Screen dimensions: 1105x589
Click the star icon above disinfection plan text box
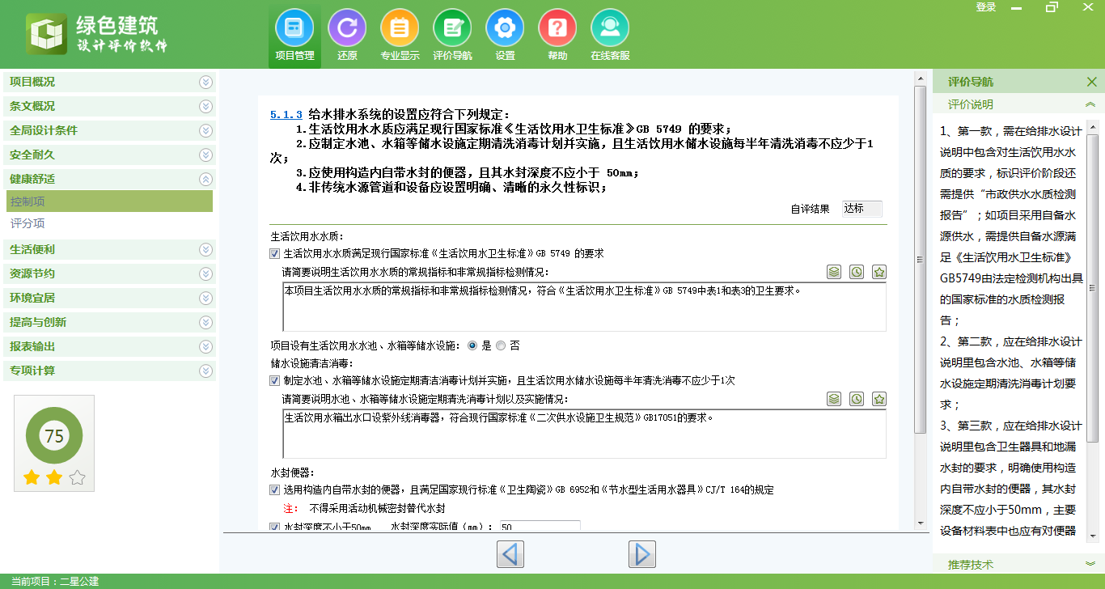click(879, 399)
